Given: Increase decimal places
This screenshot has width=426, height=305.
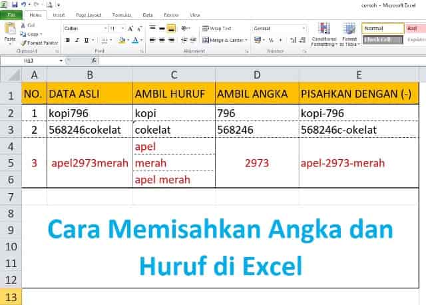Looking at the screenshot, I should click(x=293, y=40).
